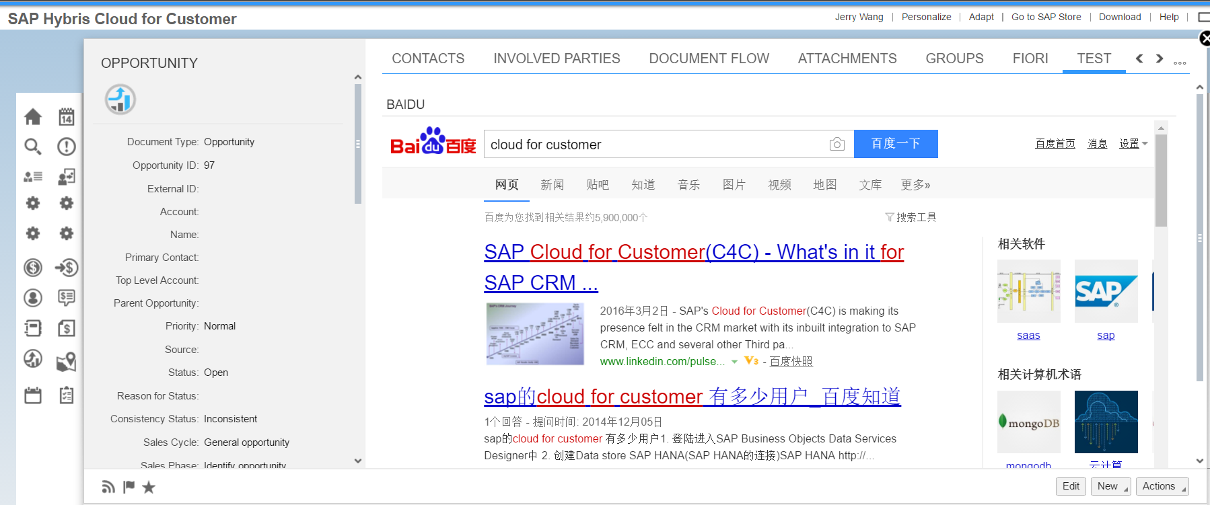The width and height of the screenshot is (1210, 505).
Task: Select the TEST tab
Action: [x=1094, y=59]
